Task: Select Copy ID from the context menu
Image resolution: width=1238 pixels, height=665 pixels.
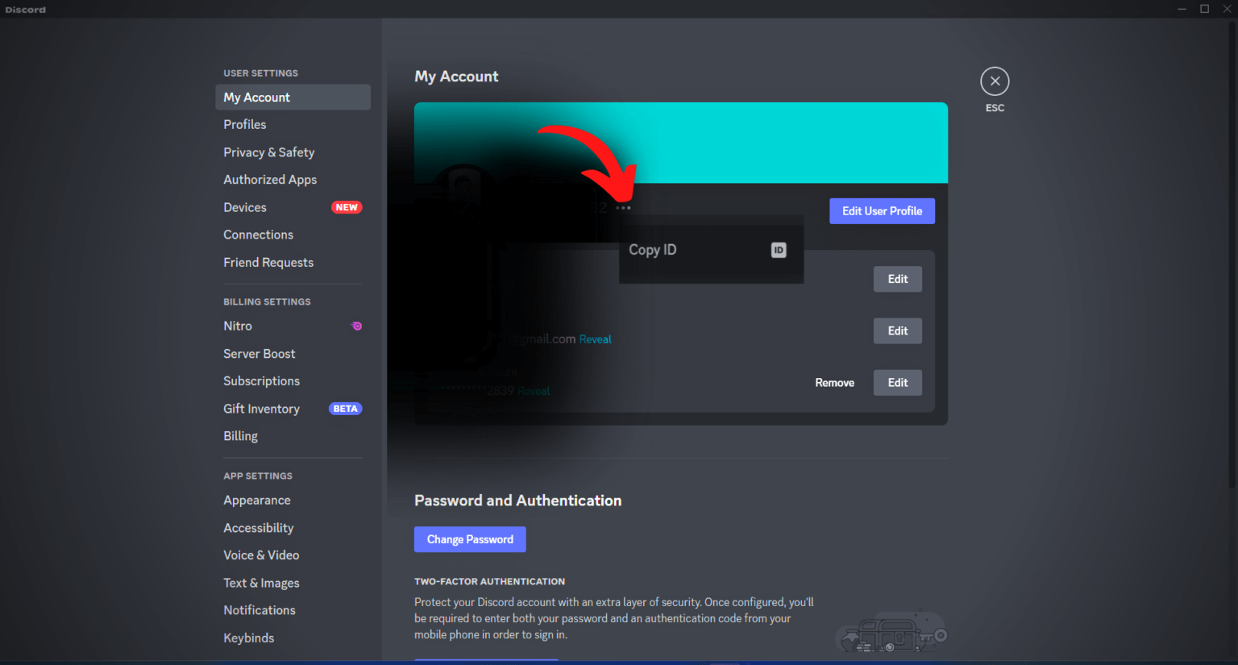Action: coord(653,250)
